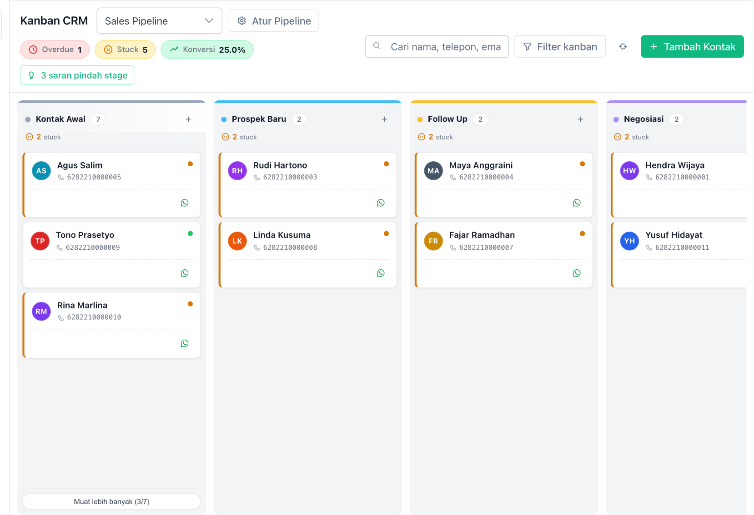Image resolution: width=754 pixels, height=515 pixels.
Task: Click the LK avatar of Linda Kusuma
Action: coord(237,241)
